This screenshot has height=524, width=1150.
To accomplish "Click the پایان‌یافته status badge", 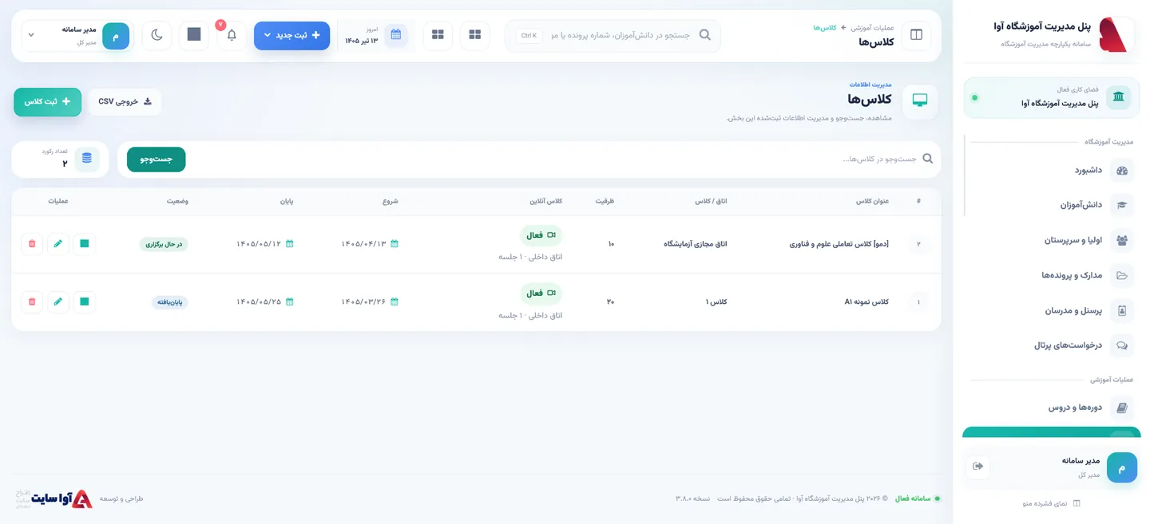I will click(x=170, y=302).
